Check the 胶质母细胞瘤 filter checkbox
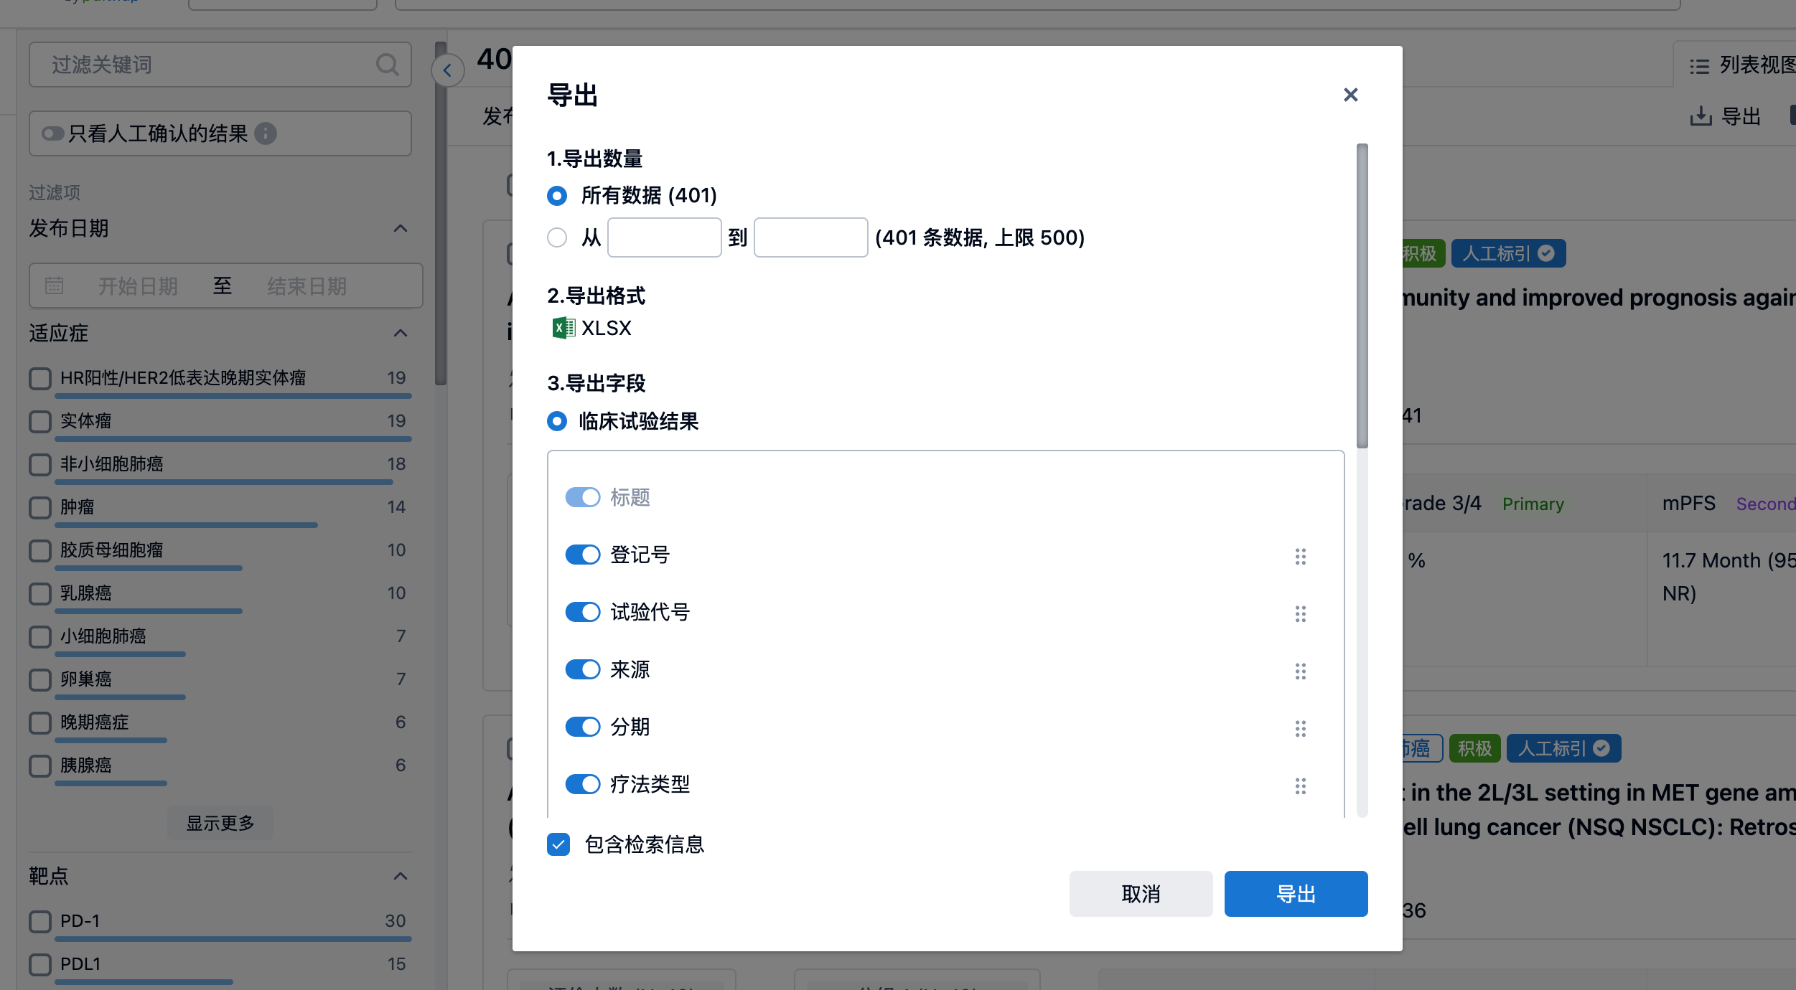The height and width of the screenshot is (990, 1796). (40, 550)
